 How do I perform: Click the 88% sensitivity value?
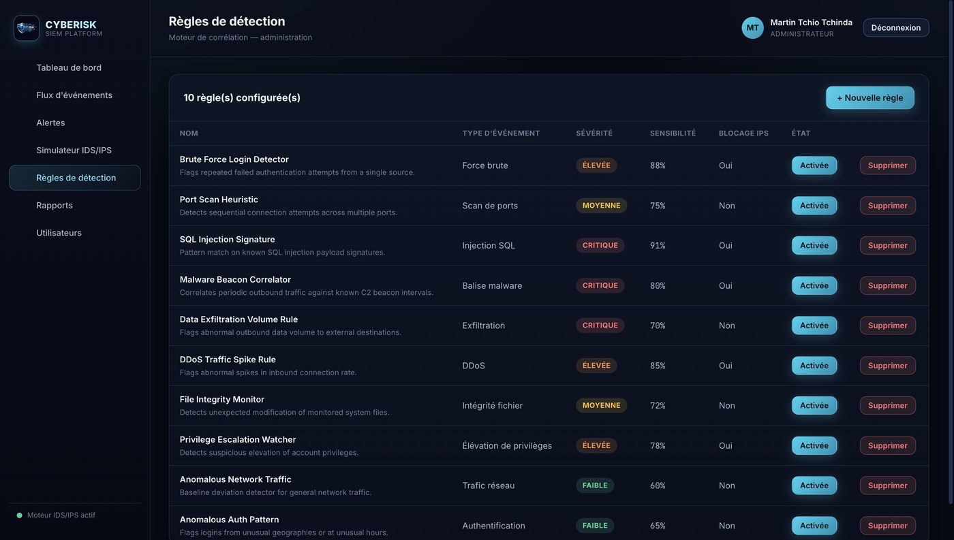click(x=658, y=165)
